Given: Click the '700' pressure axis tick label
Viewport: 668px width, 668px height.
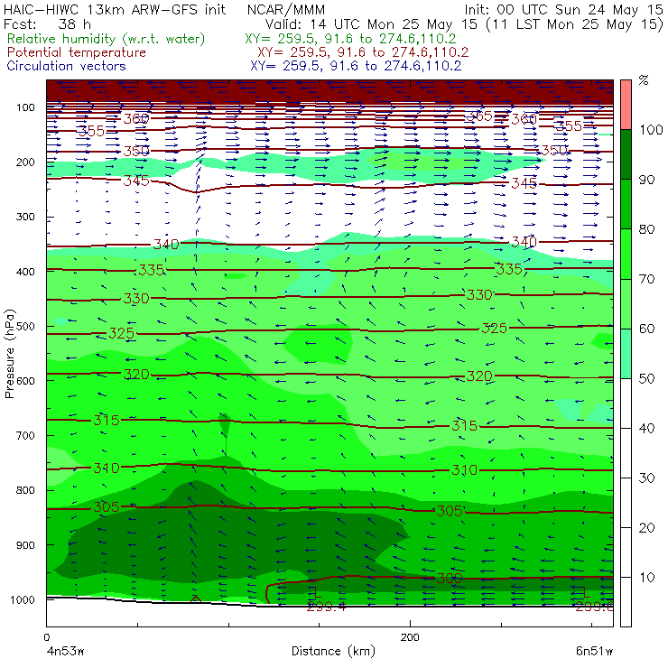Looking at the screenshot, I should pyautogui.click(x=26, y=435).
